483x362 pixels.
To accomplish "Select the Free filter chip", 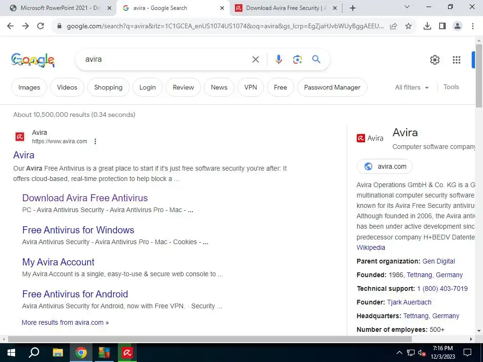I will (x=281, y=87).
